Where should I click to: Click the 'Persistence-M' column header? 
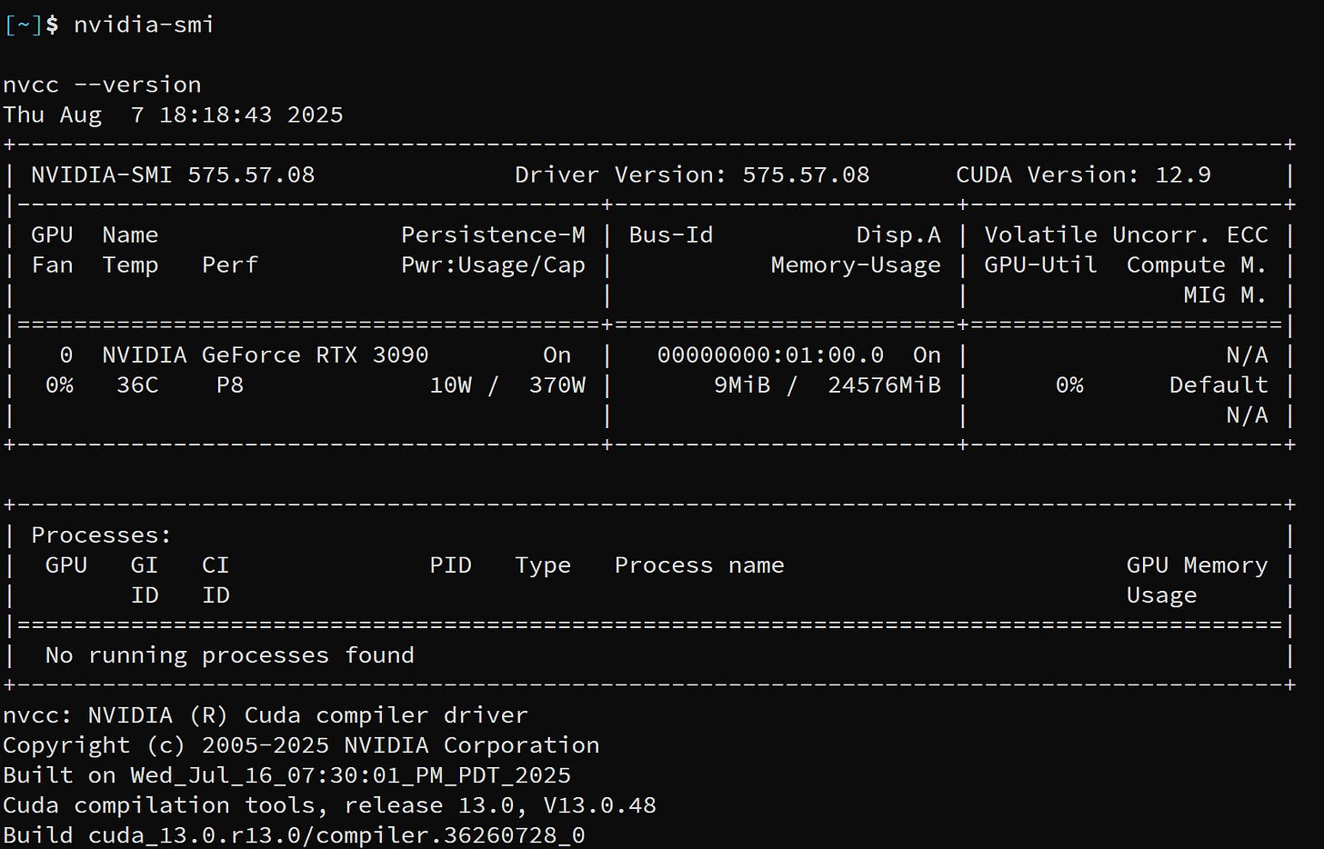coord(493,235)
